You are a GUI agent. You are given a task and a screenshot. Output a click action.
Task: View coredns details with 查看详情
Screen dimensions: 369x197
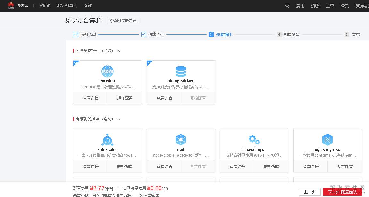click(90, 98)
